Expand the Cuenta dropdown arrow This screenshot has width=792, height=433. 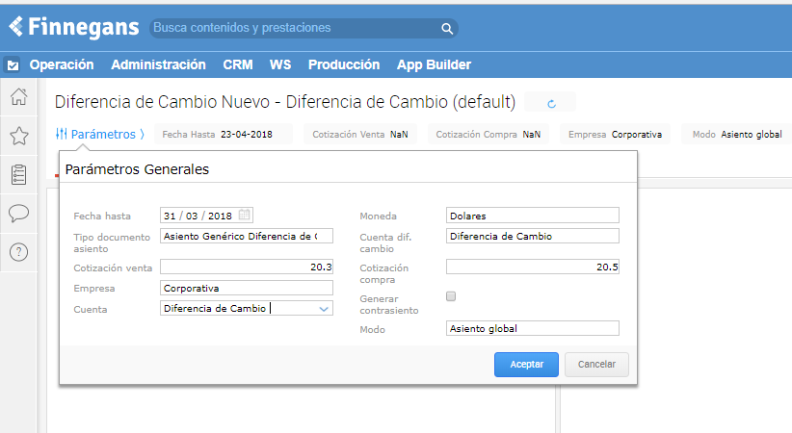tap(324, 309)
